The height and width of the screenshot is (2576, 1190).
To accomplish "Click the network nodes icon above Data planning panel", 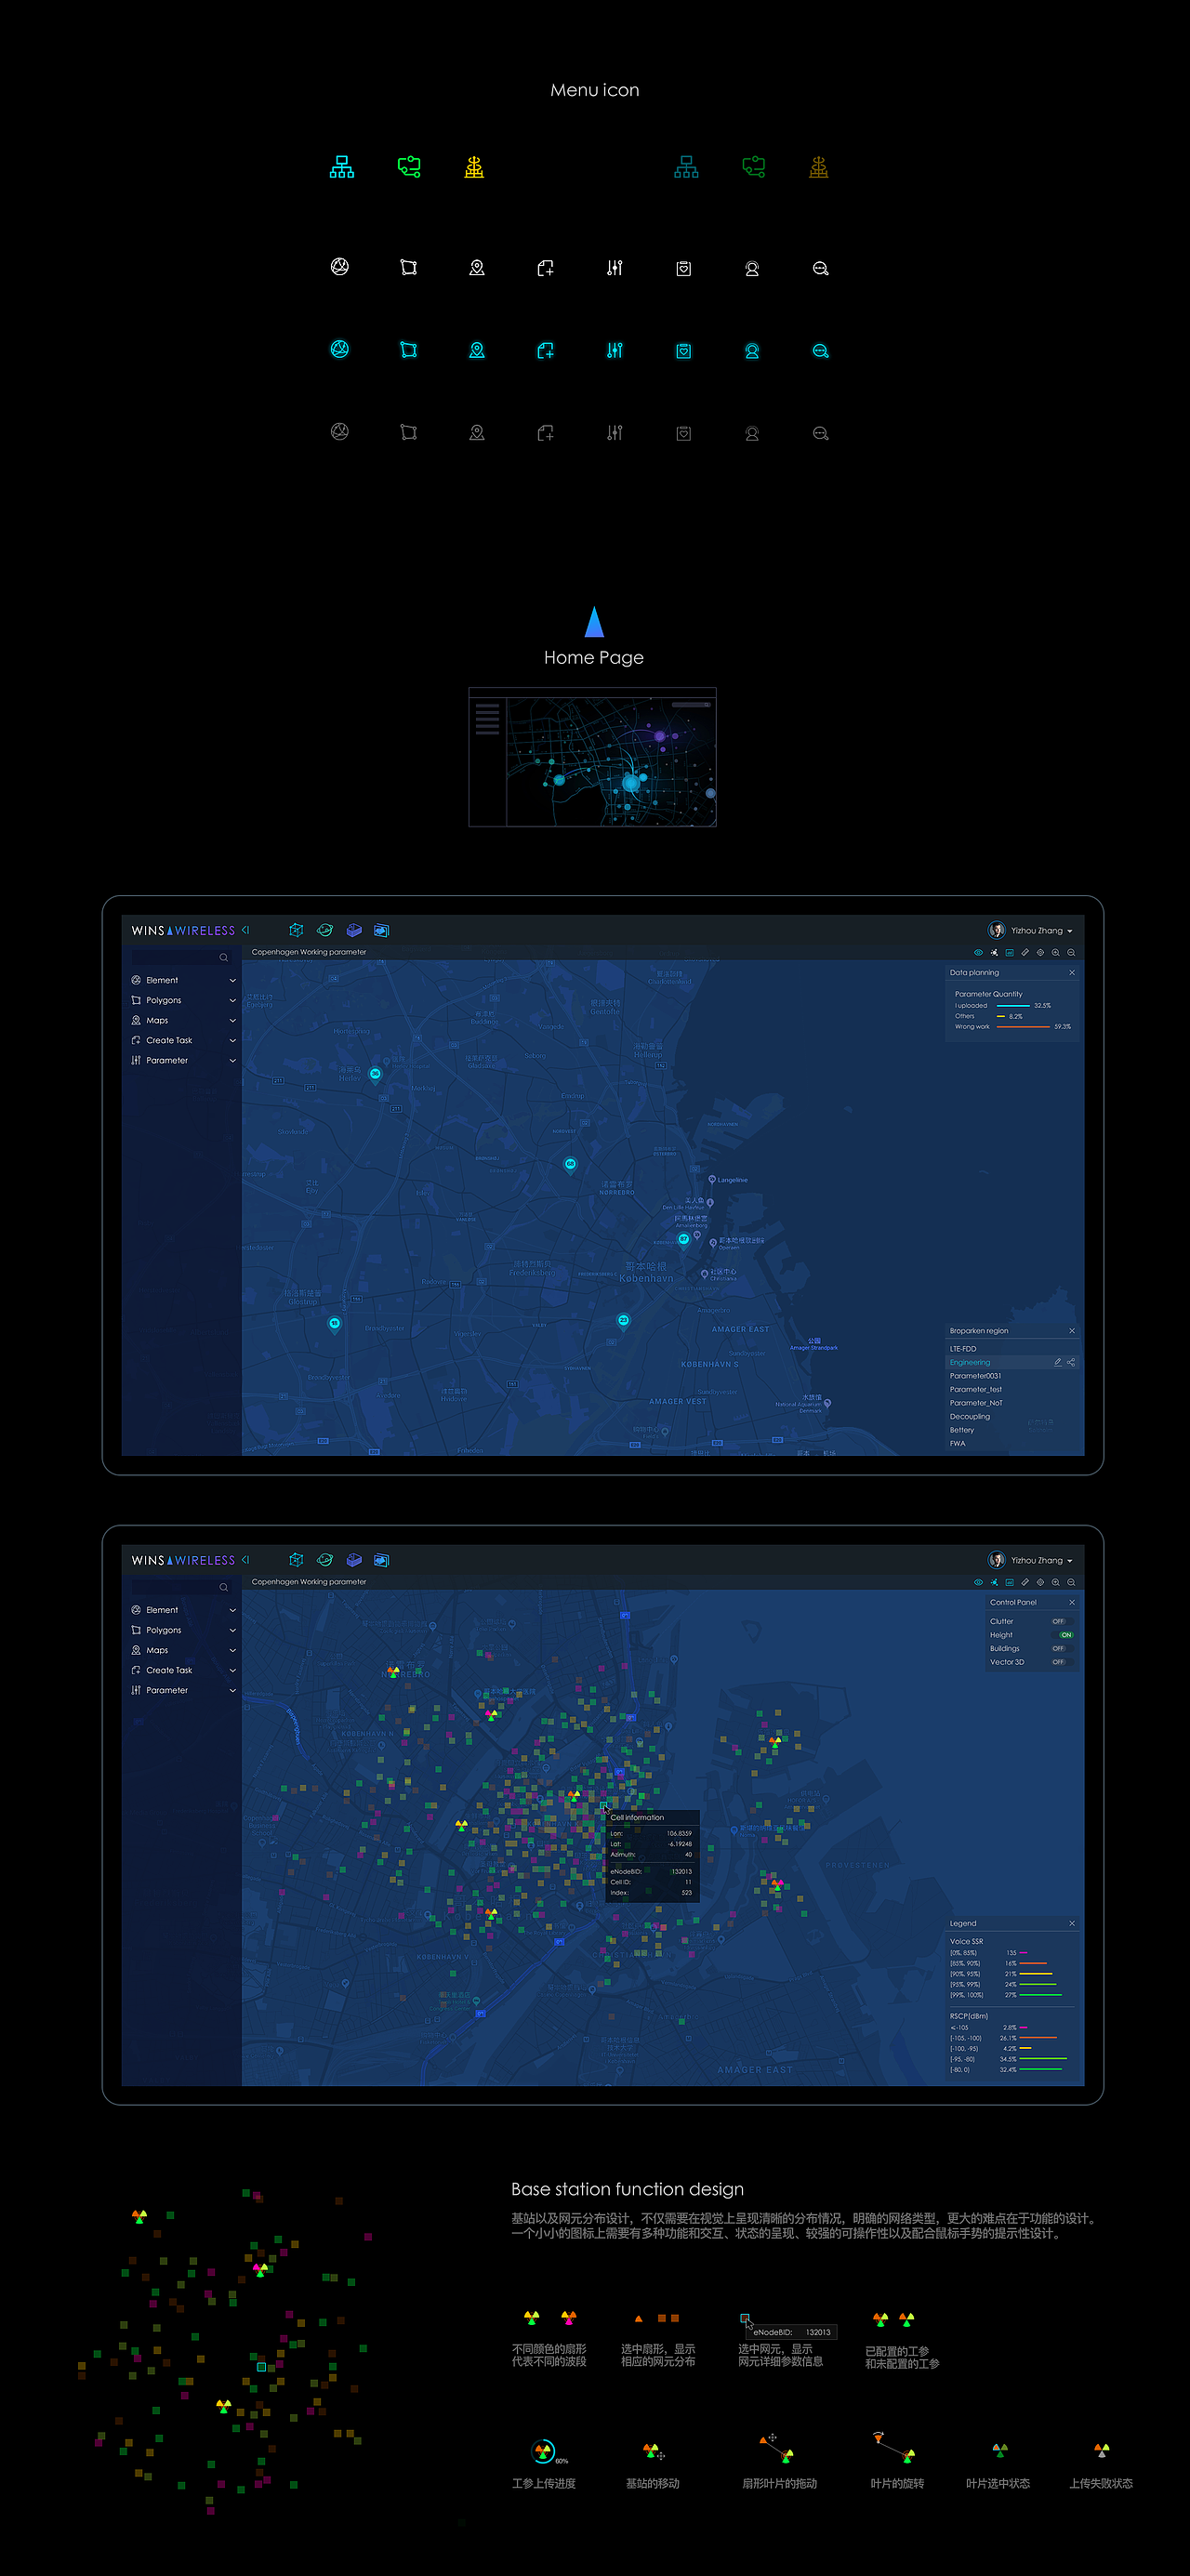I will pos(994,953).
